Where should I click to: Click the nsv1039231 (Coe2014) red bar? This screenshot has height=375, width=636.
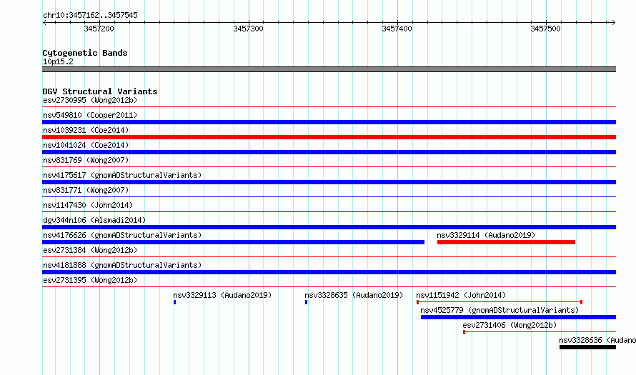[x=329, y=137]
